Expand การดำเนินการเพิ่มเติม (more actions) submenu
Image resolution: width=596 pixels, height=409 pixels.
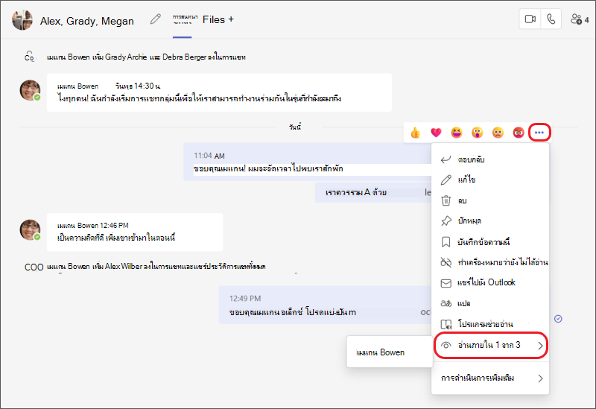pos(490,378)
